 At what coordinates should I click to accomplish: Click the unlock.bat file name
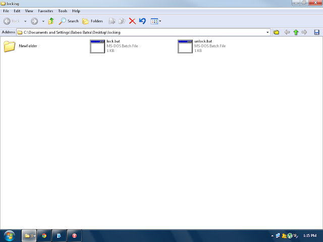203,41
